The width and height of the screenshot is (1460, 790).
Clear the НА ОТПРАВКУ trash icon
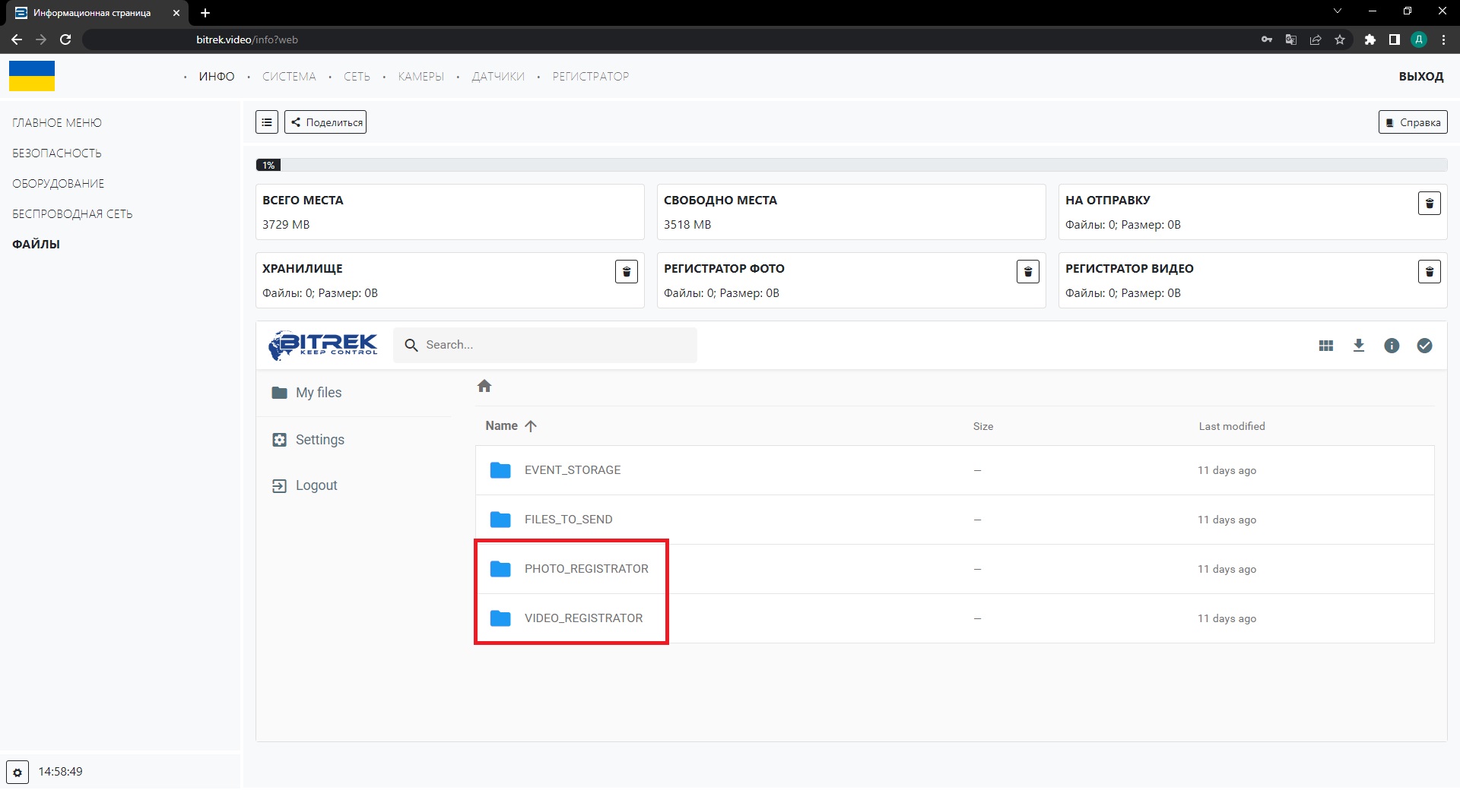coord(1429,204)
